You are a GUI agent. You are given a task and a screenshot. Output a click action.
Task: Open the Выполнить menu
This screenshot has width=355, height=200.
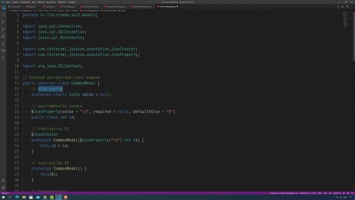click(51, 2)
